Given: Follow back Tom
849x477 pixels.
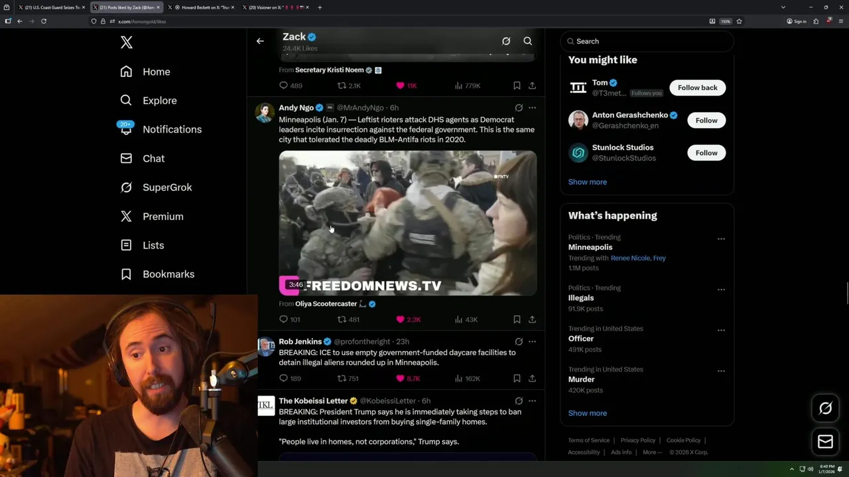Looking at the screenshot, I should coord(697,87).
